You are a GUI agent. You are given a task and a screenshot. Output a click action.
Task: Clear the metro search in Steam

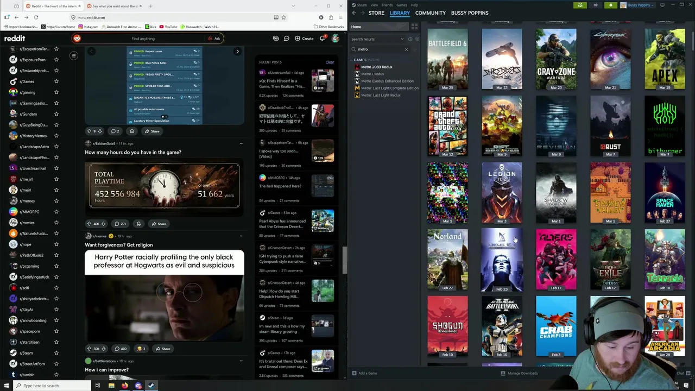pyautogui.click(x=406, y=49)
